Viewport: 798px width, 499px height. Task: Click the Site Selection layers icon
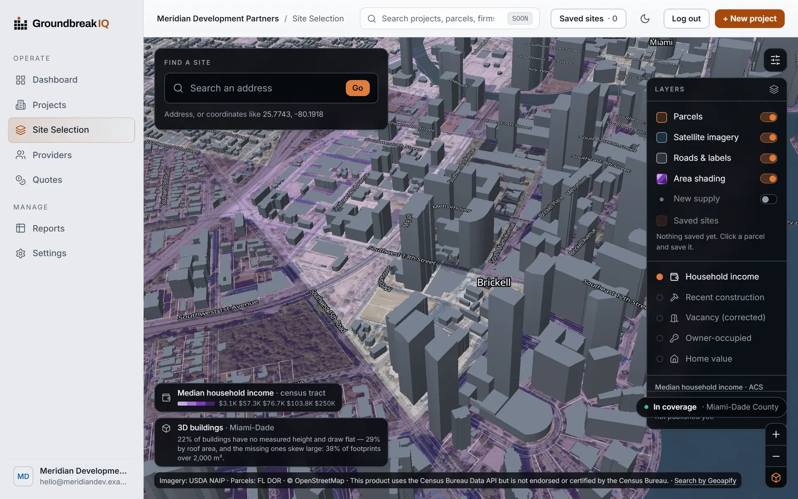[x=20, y=130]
